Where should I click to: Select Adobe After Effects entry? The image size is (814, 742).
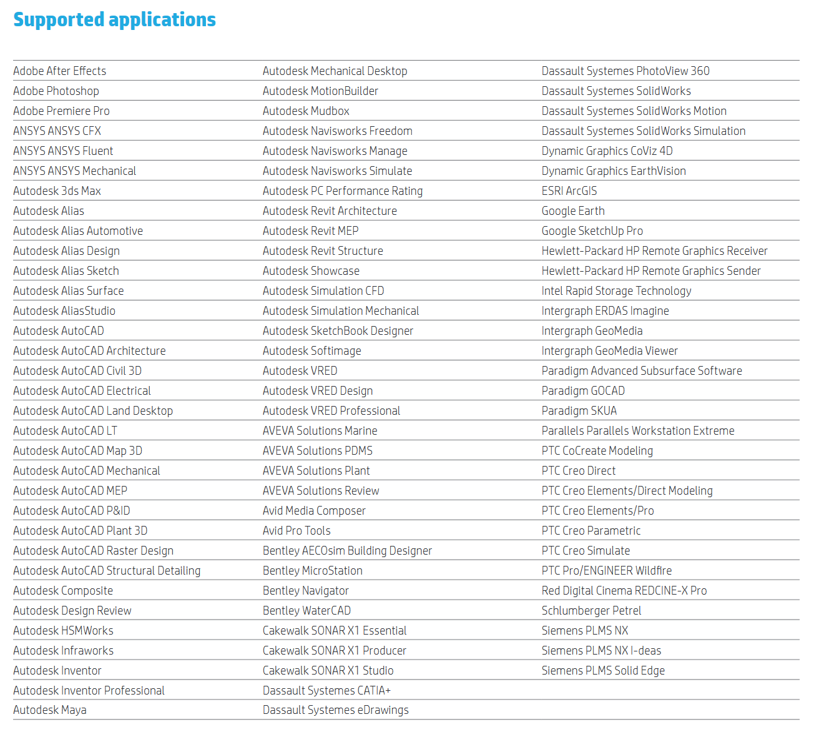click(60, 71)
